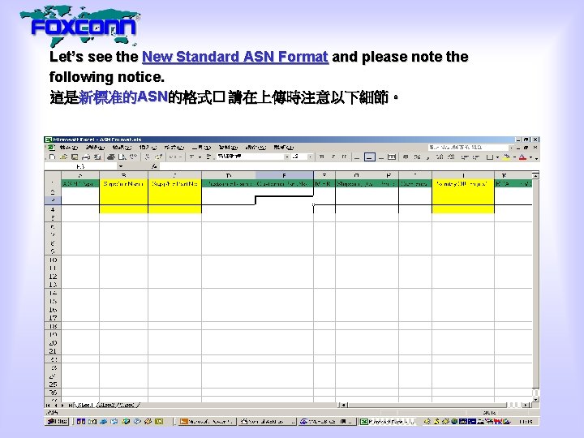Open the Format menu in Excel
Screen dimensions: 584x438
pos(174,148)
